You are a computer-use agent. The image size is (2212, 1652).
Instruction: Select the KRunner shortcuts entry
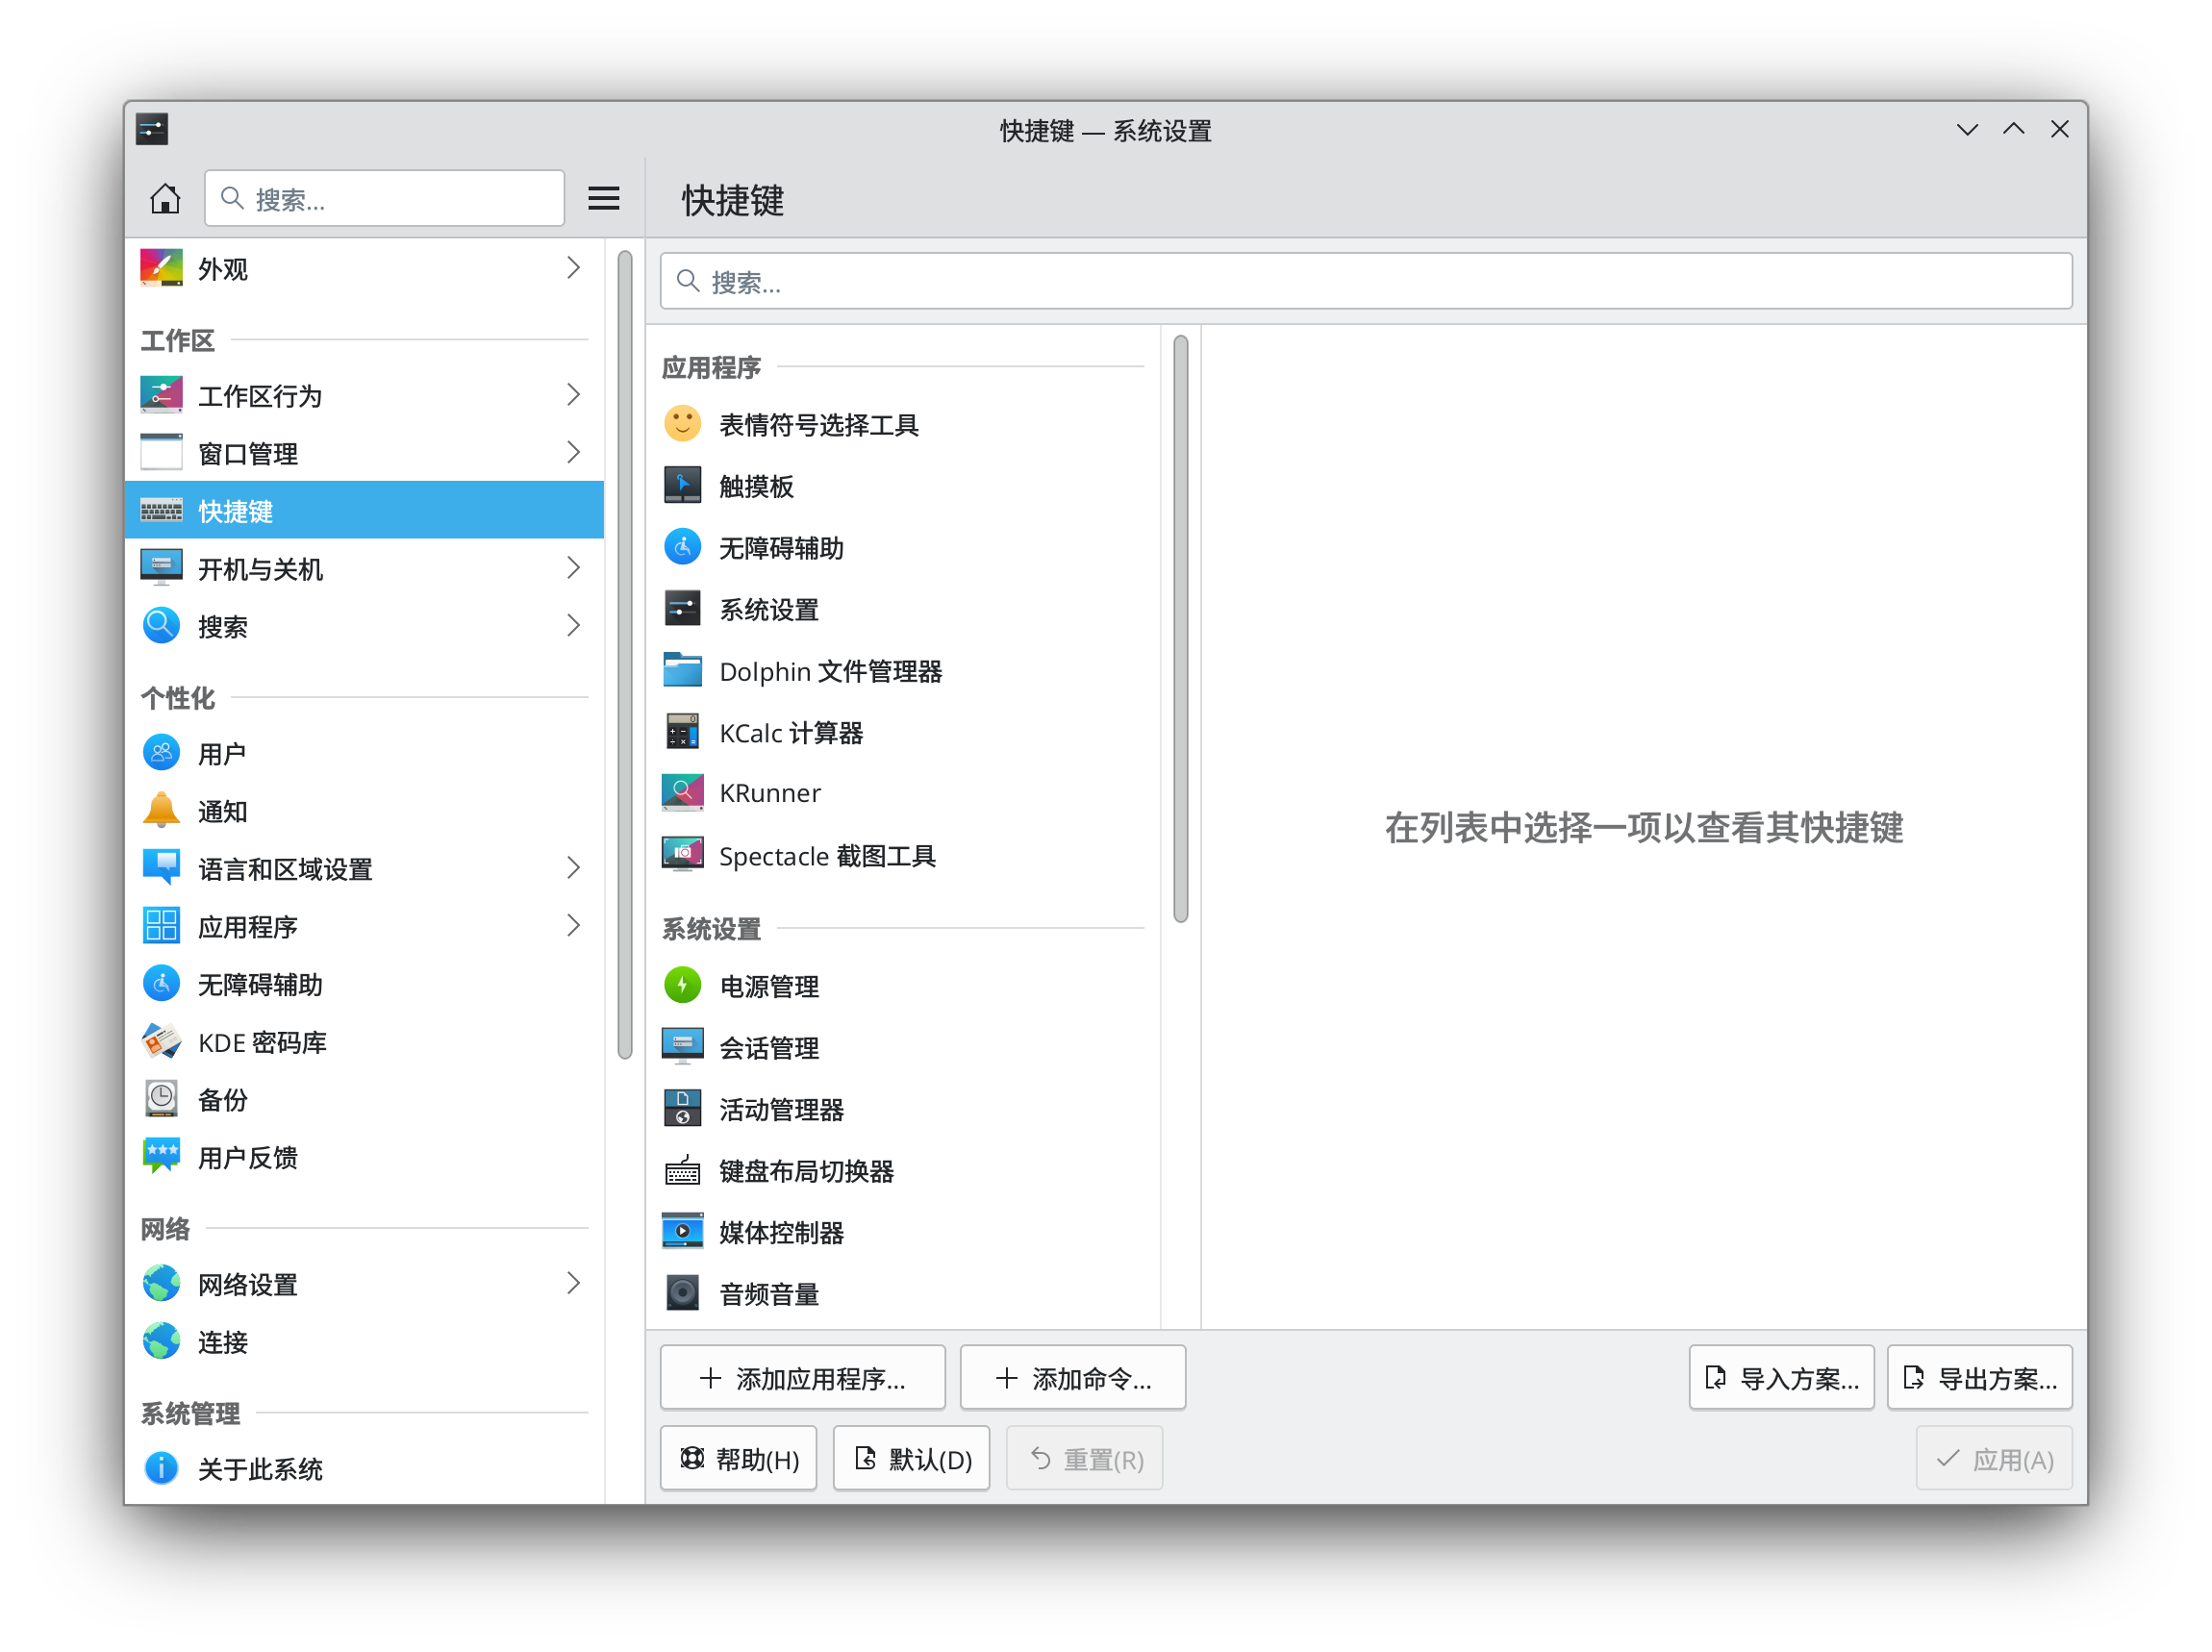[769, 793]
